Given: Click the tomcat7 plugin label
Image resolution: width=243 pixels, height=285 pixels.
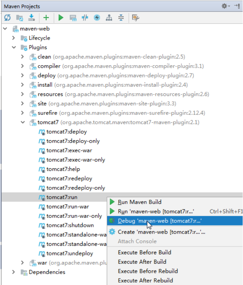Looking at the screenshot, I should click(x=48, y=122).
